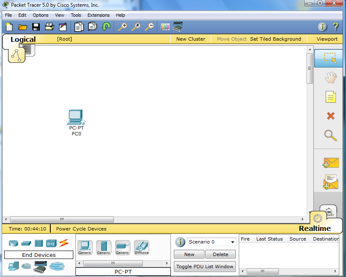Print with the printer icon
Screen dimensions: 346x277
click(x=49, y=27)
